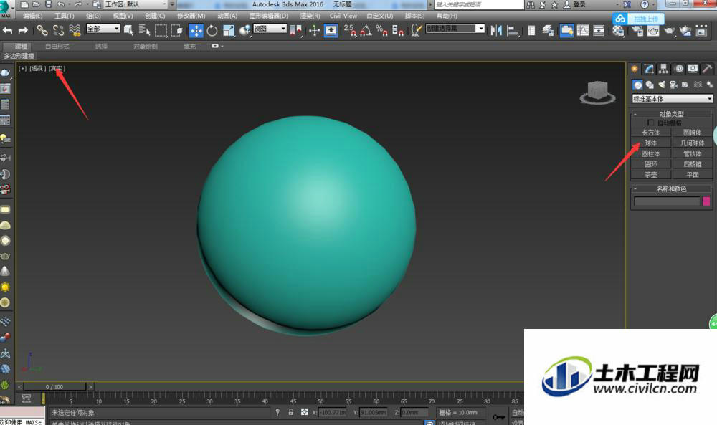Click the Save disk icon in quick access toolbar
717x425 pixels.
[x=49, y=4]
